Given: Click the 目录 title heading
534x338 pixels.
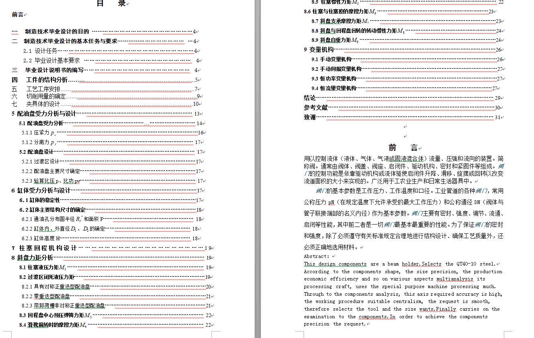Looking at the screenshot, I should (111, 4).
